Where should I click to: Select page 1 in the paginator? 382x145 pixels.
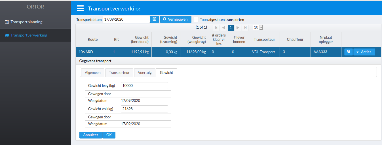pos(231,27)
